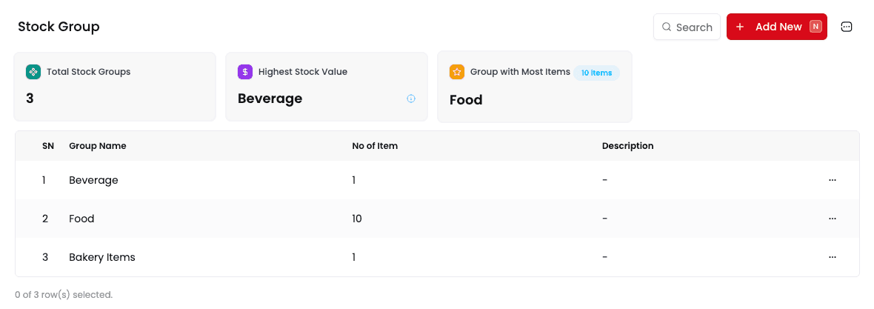
Task: Click the purple dollar Highest Stock Value icon
Action: [x=245, y=72]
